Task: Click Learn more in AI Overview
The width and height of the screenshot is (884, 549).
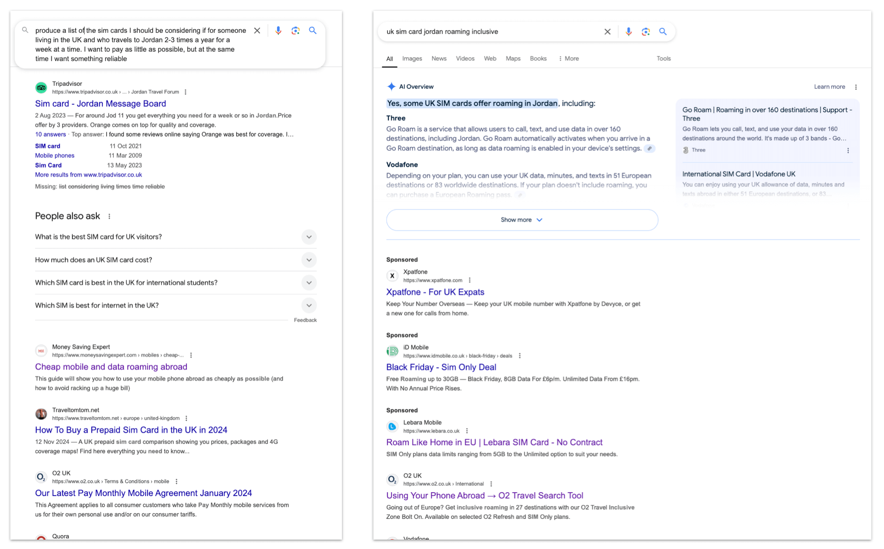Action: (830, 87)
